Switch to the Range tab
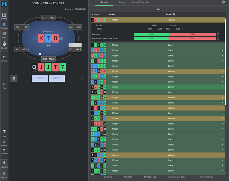The image size is (229, 181). tap(122, 2)
